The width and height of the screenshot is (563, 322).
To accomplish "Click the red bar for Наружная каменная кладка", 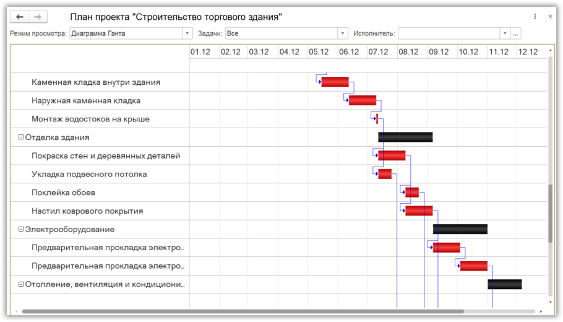I will click(x=362, y=100).
